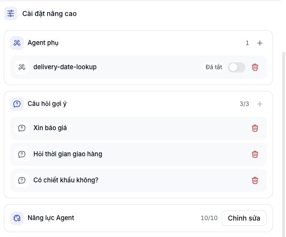Click the sub-agent count 1
Viewport: 286px width, 237px height.
pos(247,43)
